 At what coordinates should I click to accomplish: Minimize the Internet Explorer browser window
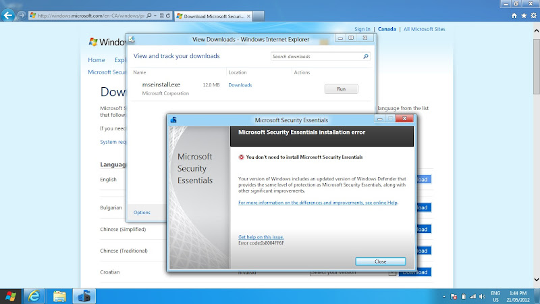point(506,4)
